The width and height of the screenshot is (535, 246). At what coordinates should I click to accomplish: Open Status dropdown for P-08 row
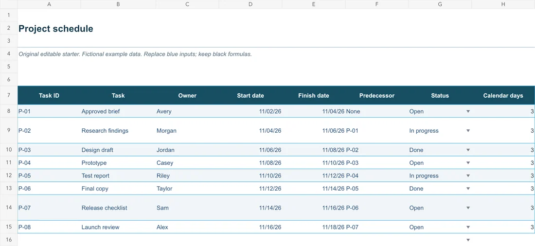point(468,227)
